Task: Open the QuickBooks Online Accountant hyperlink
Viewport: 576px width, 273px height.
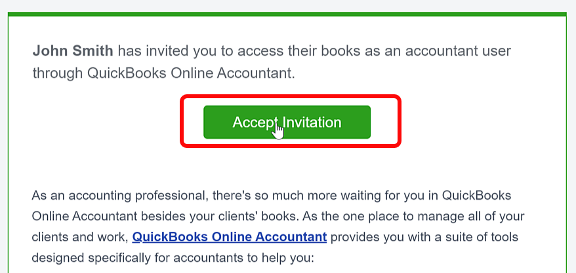Action: coord(229,237)
